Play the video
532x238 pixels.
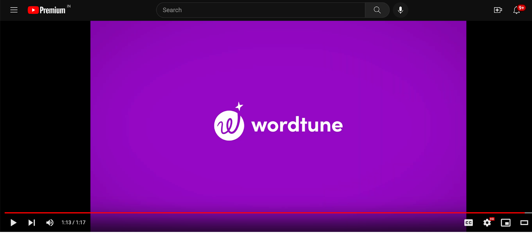click(13, 222)
